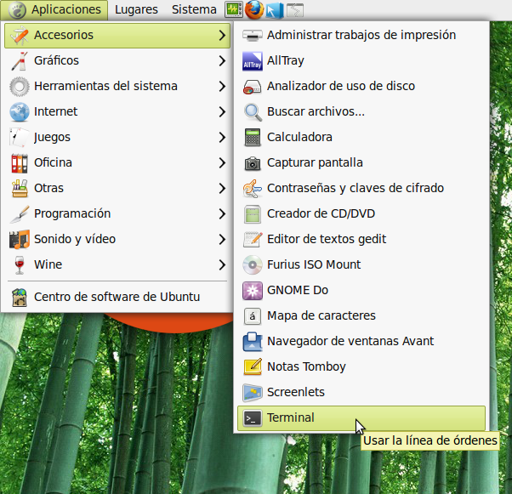
Task: Expand the Sonido y vídeo submenu arrow
Action: [x=222, y=239]
